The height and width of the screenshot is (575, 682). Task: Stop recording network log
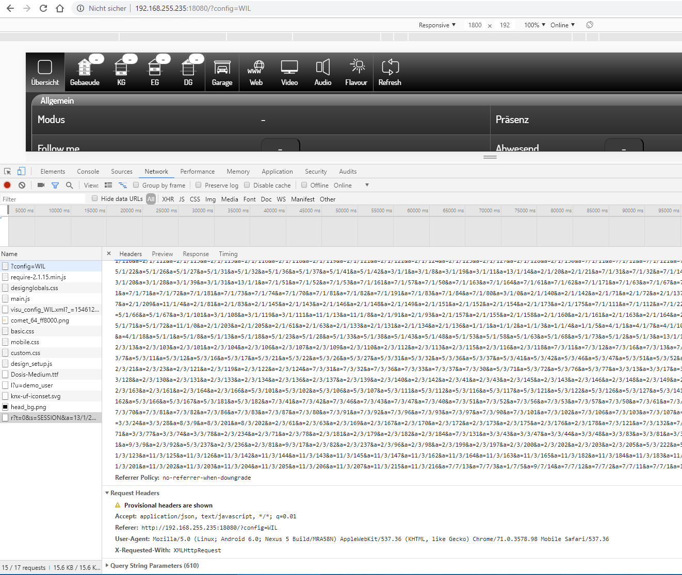[x=7, y=185]
